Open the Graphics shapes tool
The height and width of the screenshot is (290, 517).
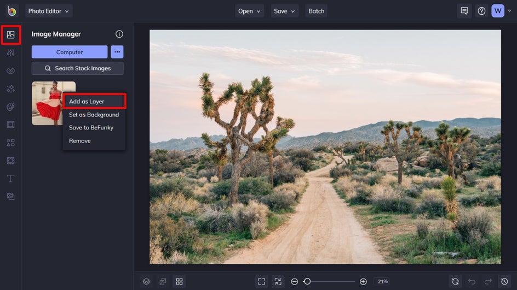coord(10,143)
